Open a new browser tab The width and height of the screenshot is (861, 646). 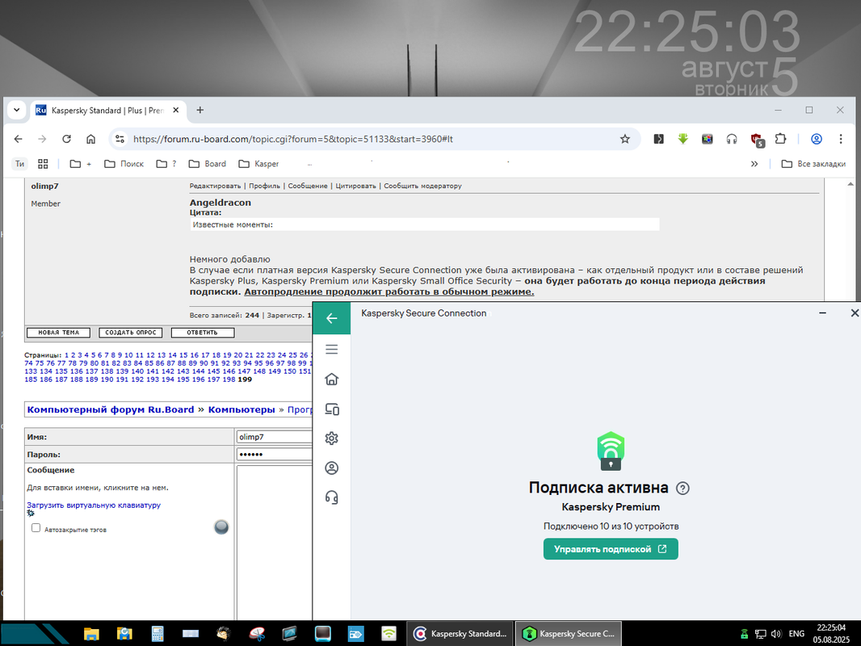[x=199, y=110]
